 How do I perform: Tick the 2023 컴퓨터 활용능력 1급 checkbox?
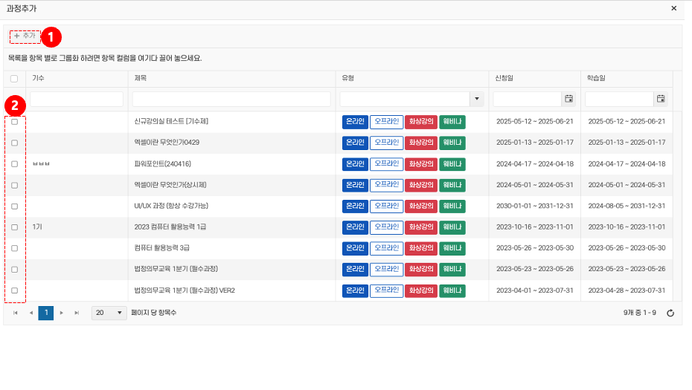point(14,227)
